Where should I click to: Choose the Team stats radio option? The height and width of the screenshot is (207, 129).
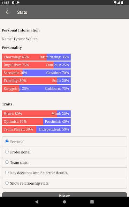click(x=64, y=162)
